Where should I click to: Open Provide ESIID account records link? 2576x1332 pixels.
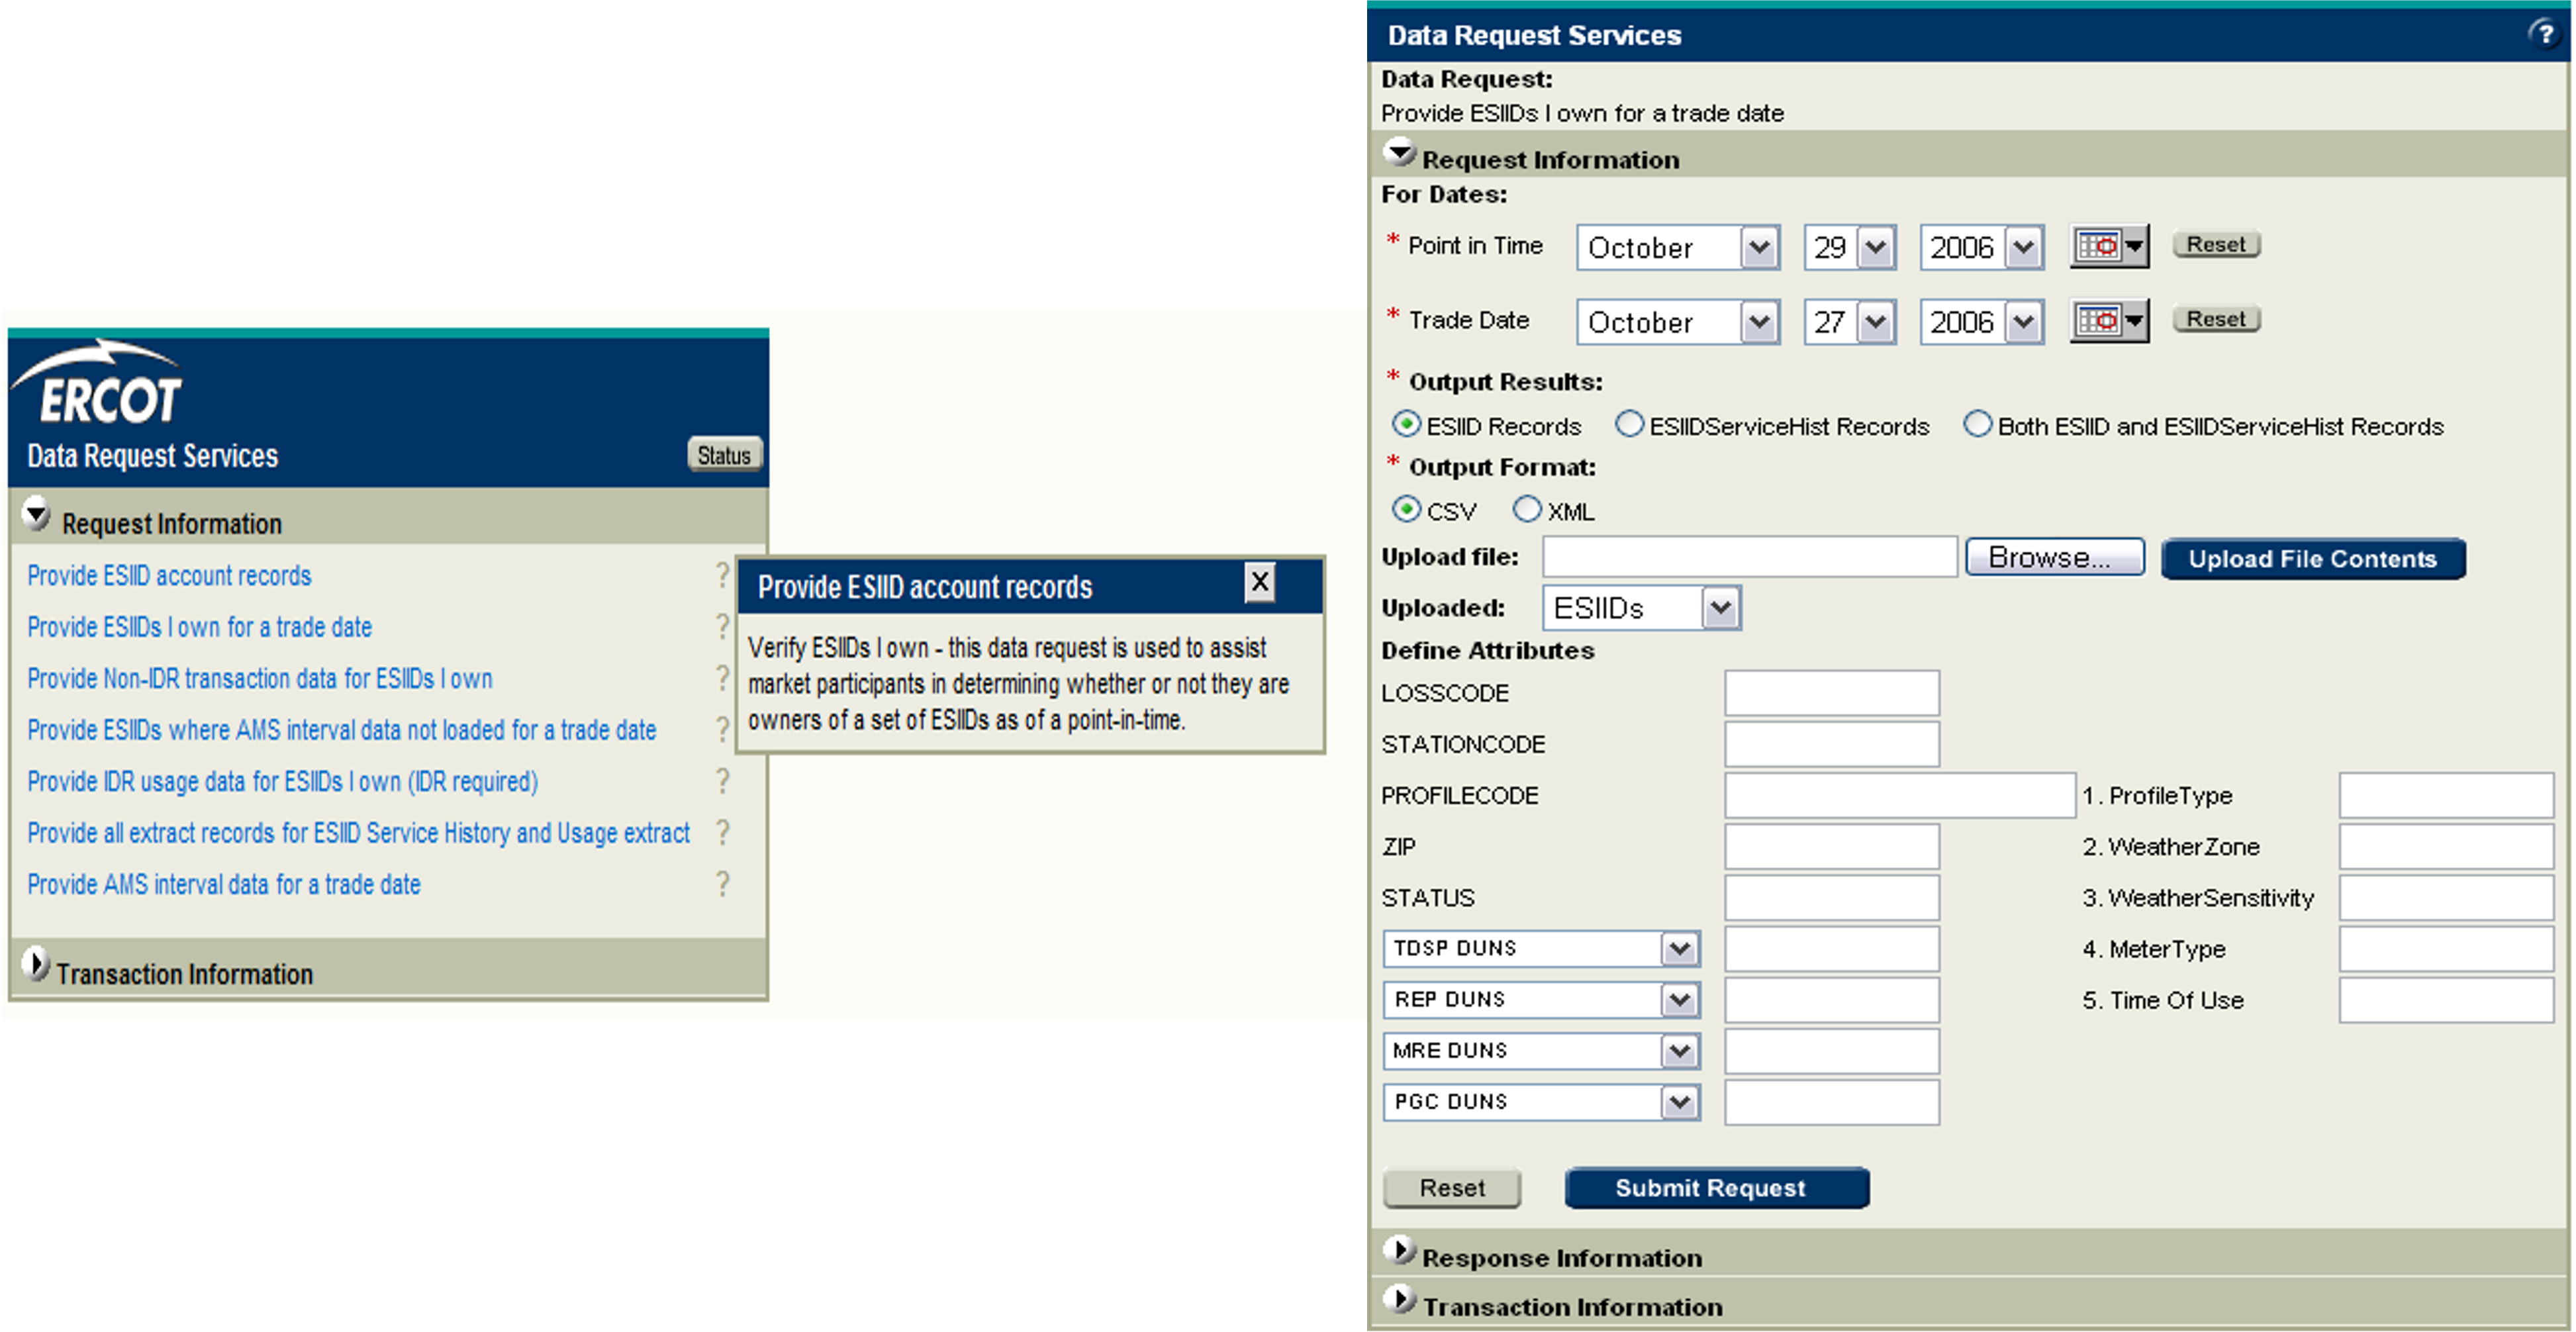point(169,576)
